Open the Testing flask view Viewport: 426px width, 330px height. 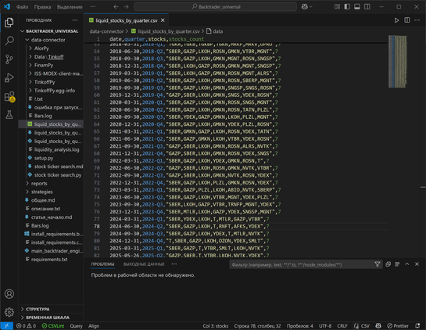[9, 115]
